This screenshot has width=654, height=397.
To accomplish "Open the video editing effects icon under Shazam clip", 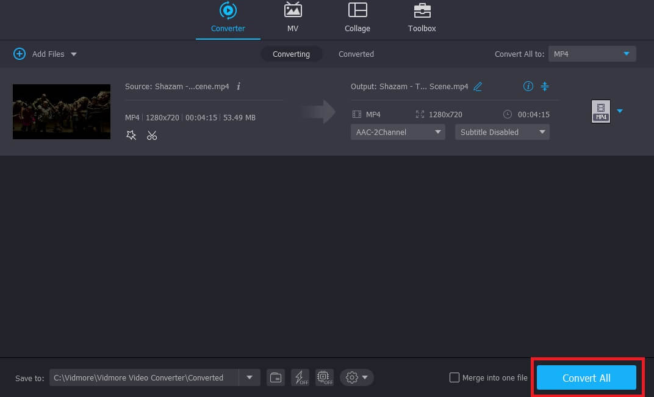I will coord(131,135).
